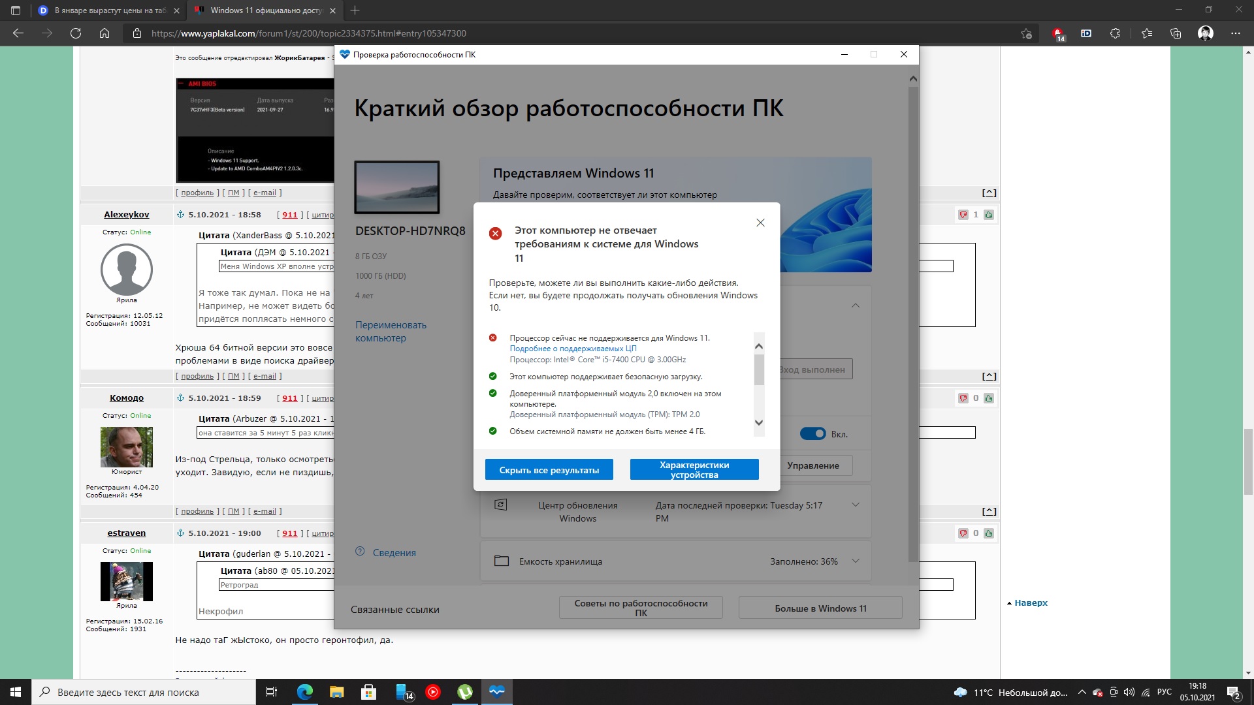Expand the 'Центр обновления Windows' section
Screen dimensions: 1254x705
[x=855, y=505]
